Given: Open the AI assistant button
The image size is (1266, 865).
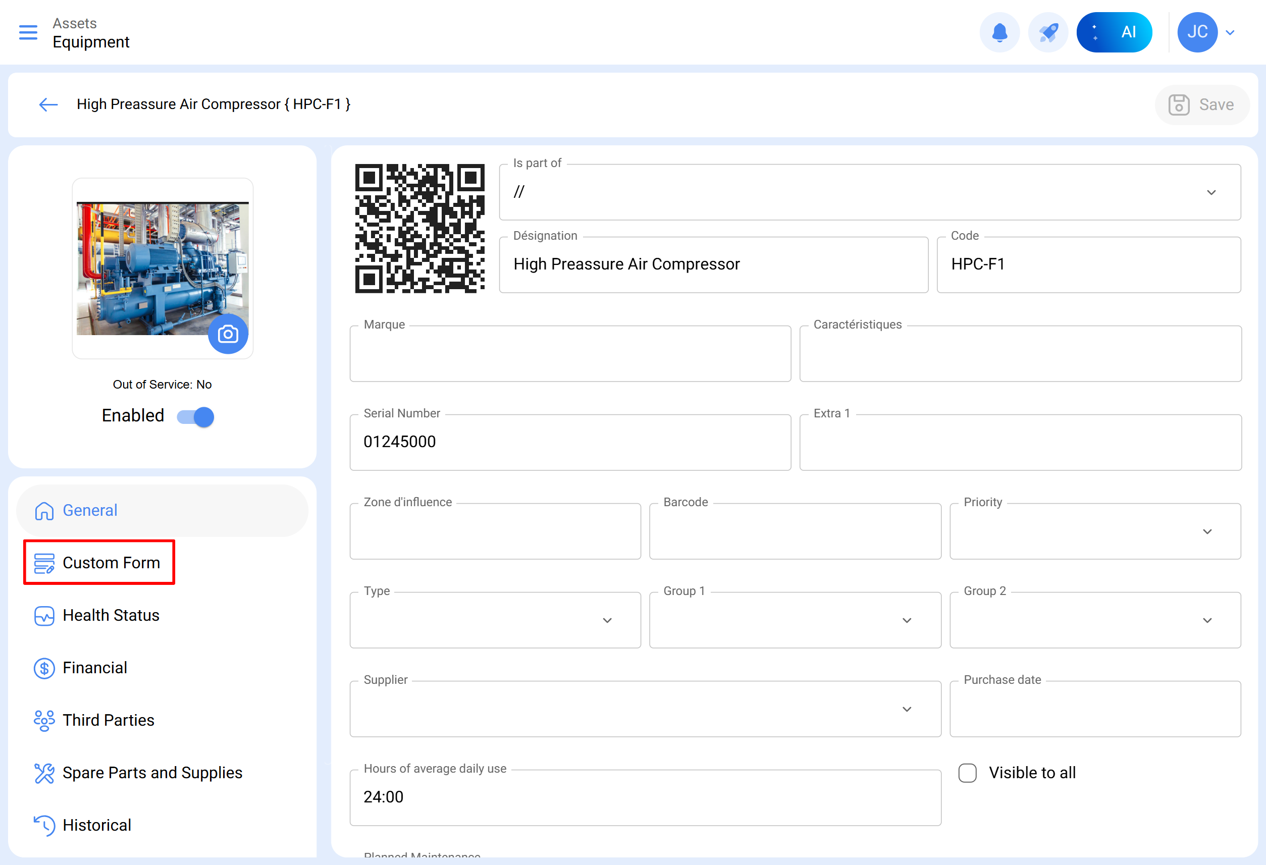Looking at the screenshot, I should coord(1114,32).
